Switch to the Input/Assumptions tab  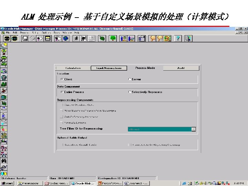click(x=109, y=68)
